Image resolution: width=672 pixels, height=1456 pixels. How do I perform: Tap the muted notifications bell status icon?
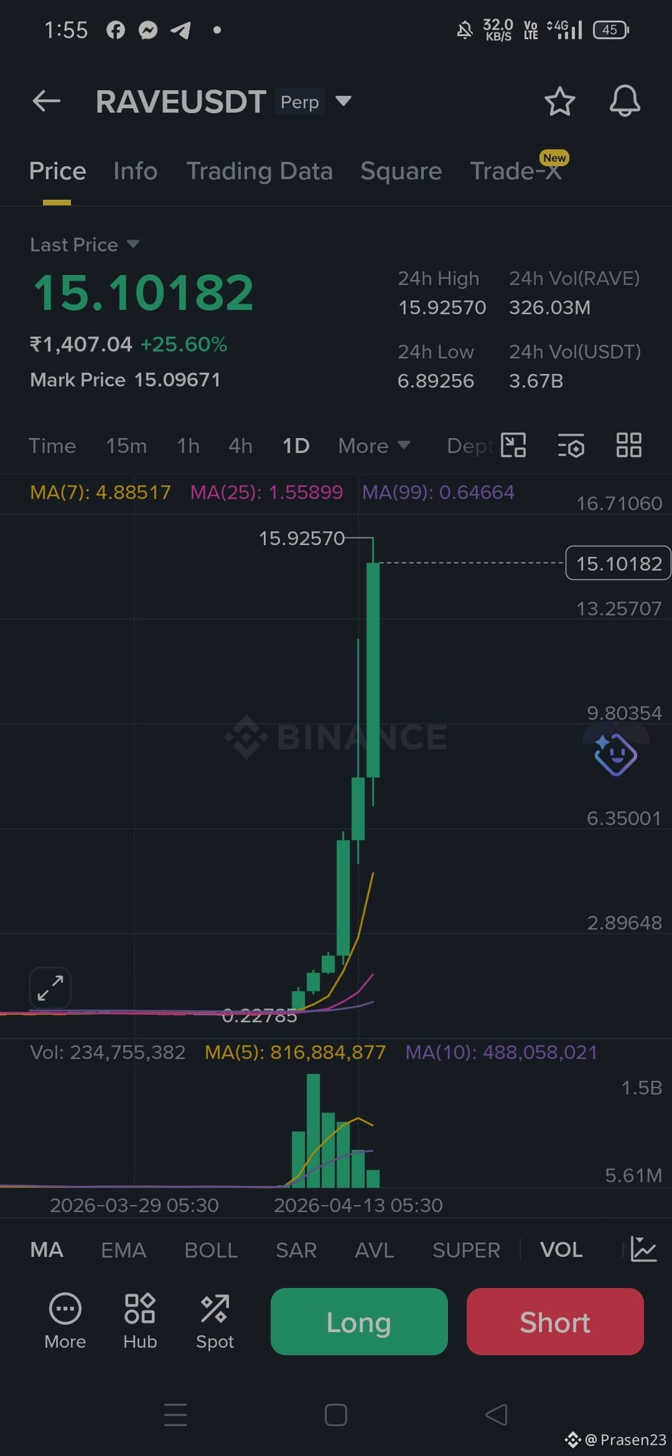coord(465,30)
